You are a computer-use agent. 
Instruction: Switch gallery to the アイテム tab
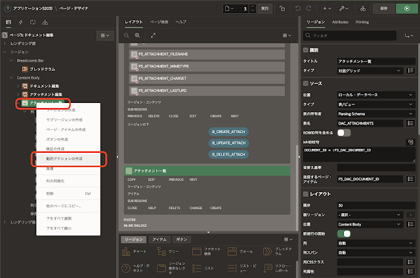pyautogui.click(x=159, y=239)
